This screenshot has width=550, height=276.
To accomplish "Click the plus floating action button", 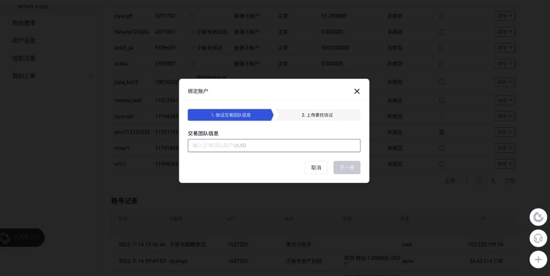I will coord(538,259).
